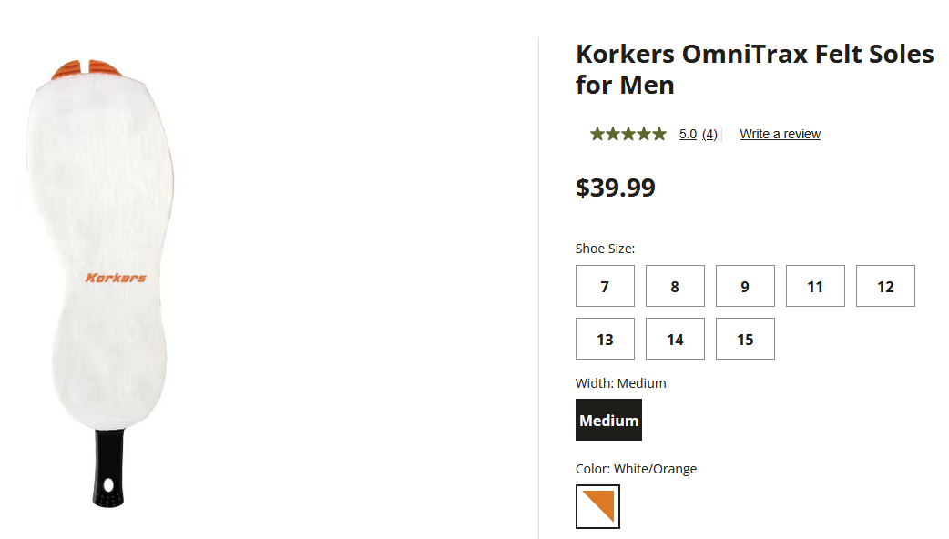949x539 pixels.
Task: Click the orange Korkers logo on the sole
Action: [116, 278]
